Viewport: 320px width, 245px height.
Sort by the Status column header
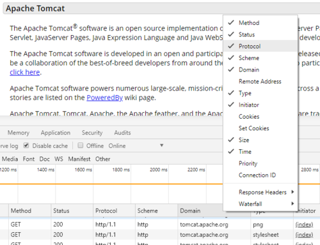coord(72,211)
